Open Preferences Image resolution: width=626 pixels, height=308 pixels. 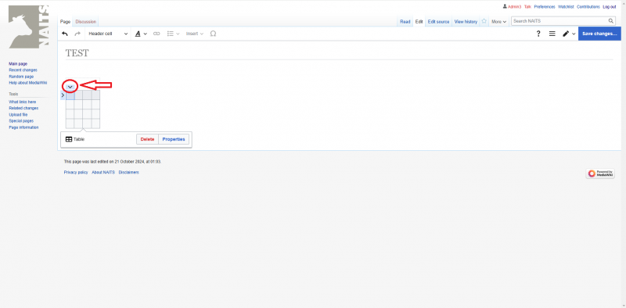(545, 7)
